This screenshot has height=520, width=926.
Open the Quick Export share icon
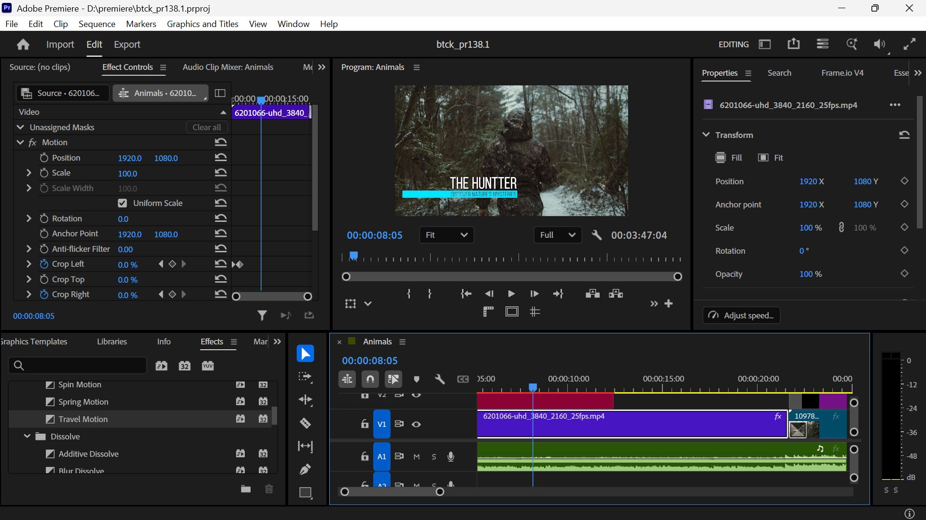click(x=793, y=44)
